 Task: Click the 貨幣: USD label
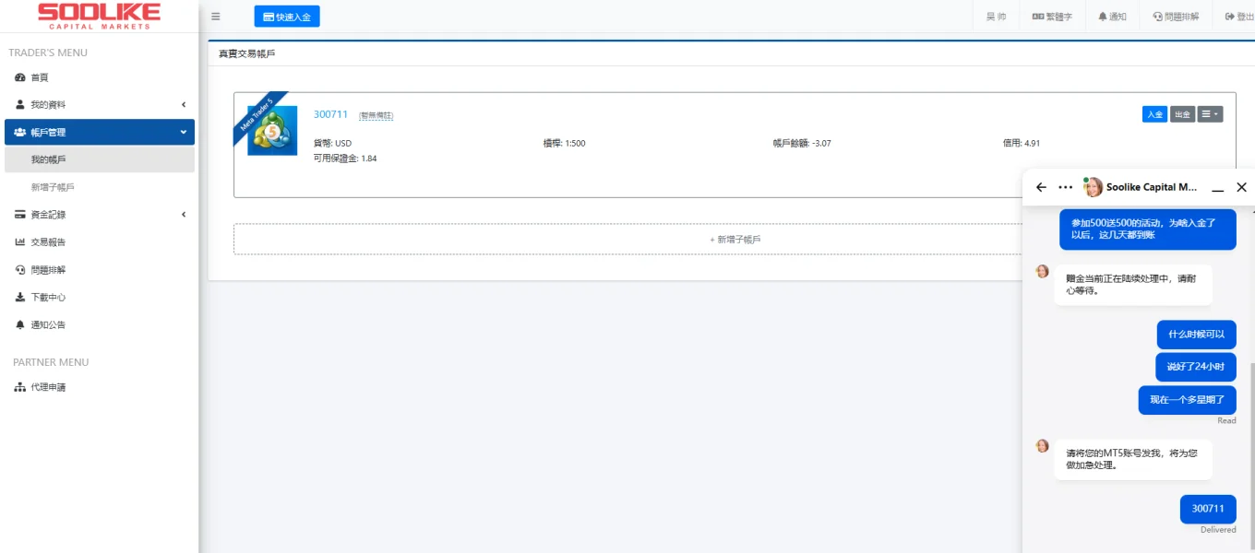click(332, 144)
